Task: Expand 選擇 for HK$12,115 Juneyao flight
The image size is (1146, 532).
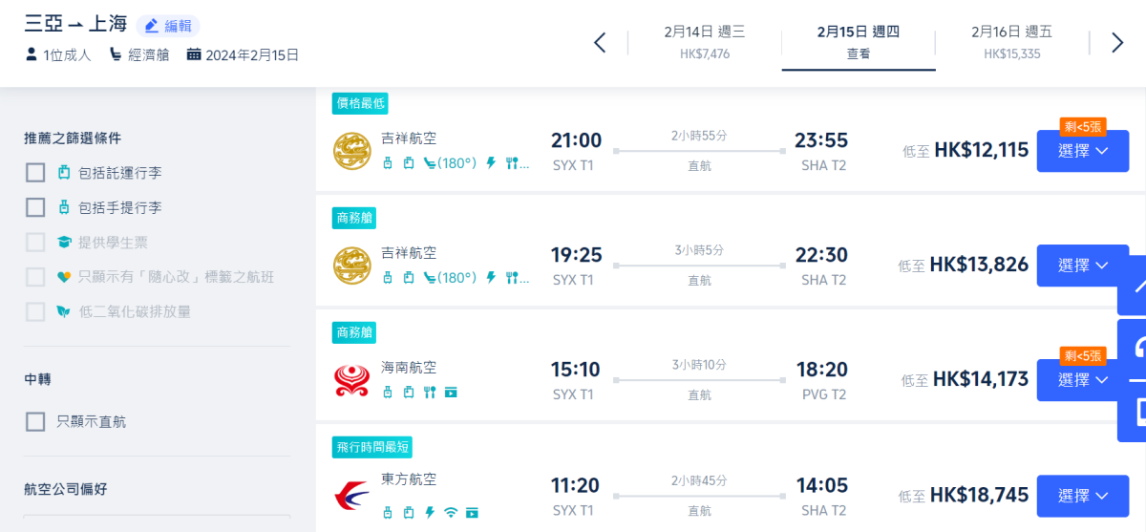Action: point(1083,151)
